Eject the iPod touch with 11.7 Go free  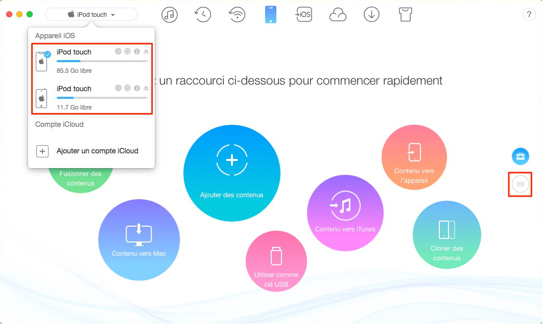click(146, 88)
